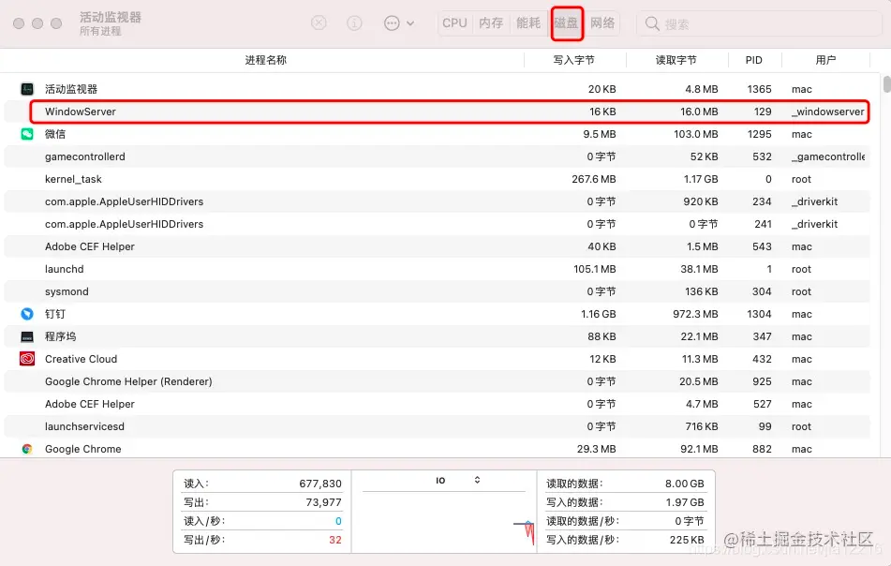Click the 程序坞 process name

(x=60, y=336)
